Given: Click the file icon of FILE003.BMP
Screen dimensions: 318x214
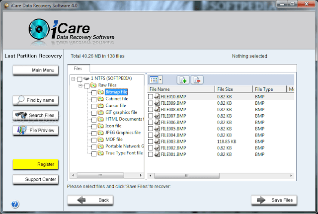Looking at the screenshot, I should coord(157,141).
